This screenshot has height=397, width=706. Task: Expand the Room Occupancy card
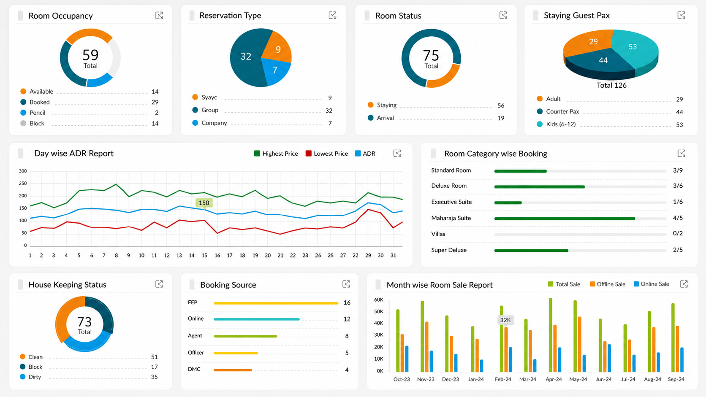coord(159,16)
